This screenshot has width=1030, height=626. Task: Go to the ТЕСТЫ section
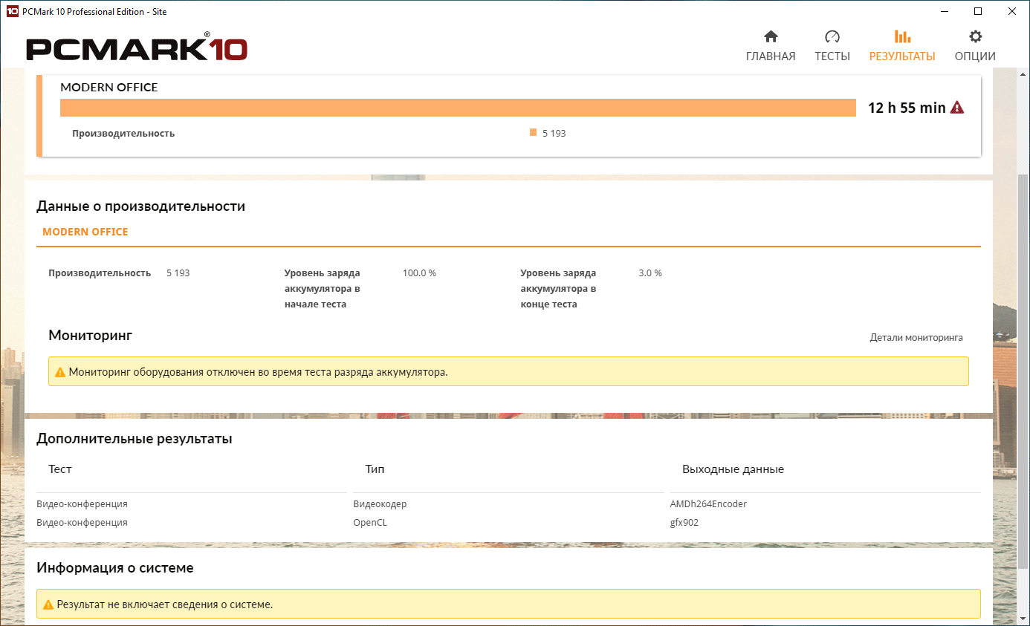(x=832, y=56)
